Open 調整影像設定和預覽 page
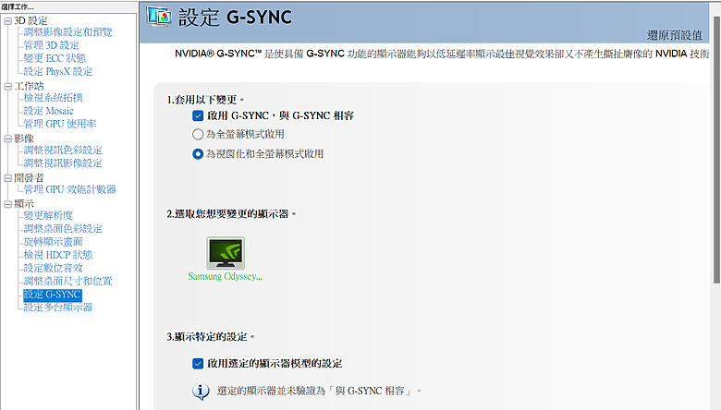This screenshot has width=721, height=410. pos(68,32)
